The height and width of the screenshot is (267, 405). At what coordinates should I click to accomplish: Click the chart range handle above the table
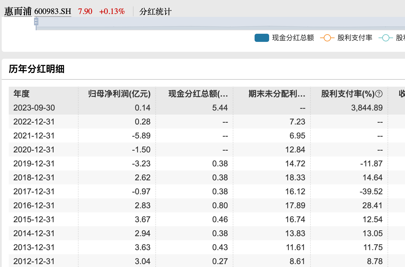36,22
